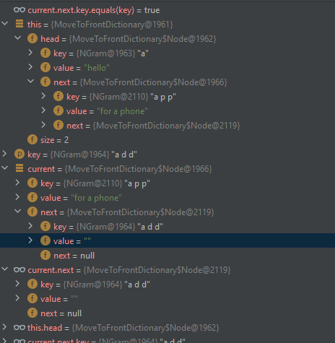The image size is (335, 343).
Task: Click the glasses icon beside 'current.next' watch
Action: coord(19,270)
